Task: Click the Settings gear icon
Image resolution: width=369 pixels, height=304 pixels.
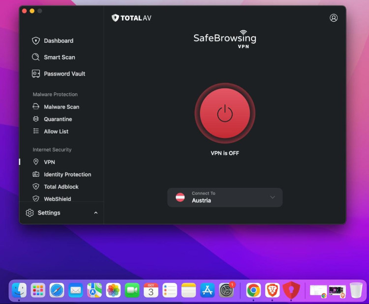Action: pos(30,213)
